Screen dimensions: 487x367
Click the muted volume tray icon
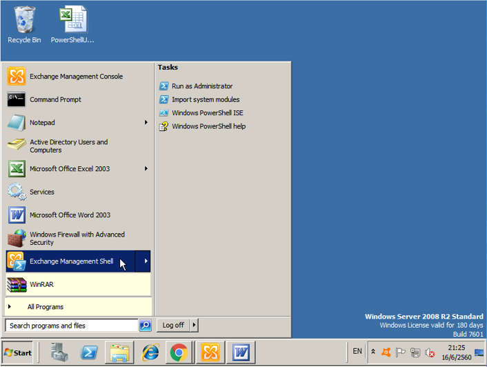point(430,353)
